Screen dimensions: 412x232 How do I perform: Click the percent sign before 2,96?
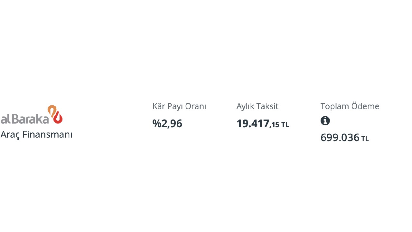click(x=157, y=123)
